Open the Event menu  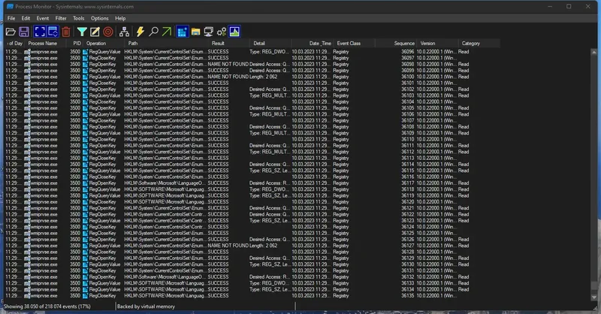point(43,18)
